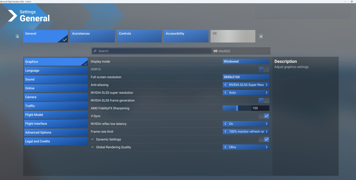Click the search magnifier icon
This screenshot has width=356, height=180.
(x=95, y=51)
